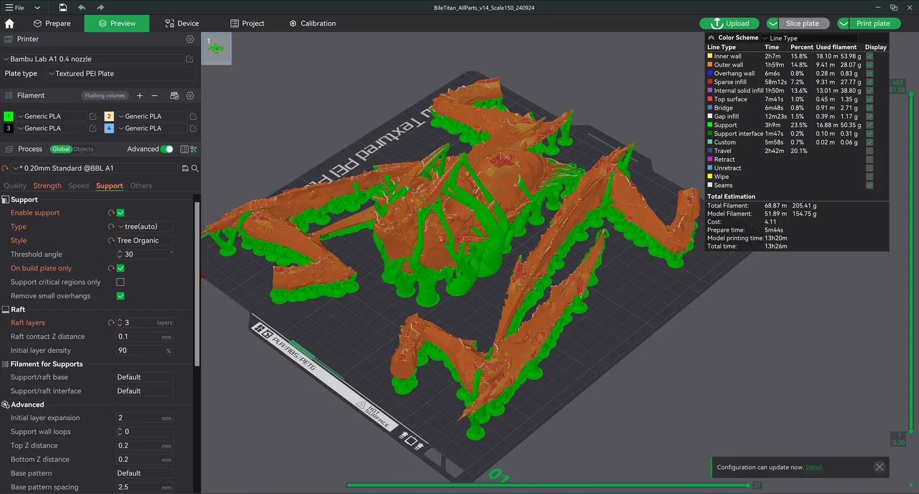Open the Plate type dropdown
Screen dimensions: 919x494
point(121,73)
